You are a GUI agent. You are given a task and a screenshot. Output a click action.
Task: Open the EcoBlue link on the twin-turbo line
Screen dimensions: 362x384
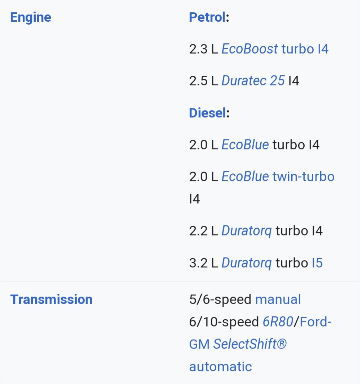(245, 177)
